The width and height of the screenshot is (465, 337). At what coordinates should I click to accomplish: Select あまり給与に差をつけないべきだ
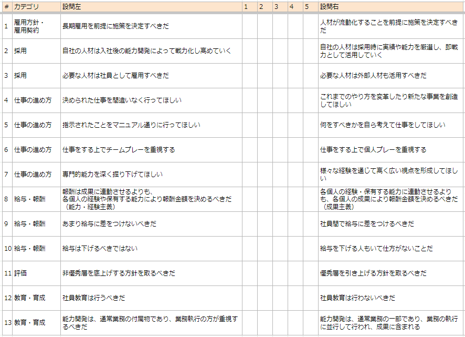click(151, 224)
